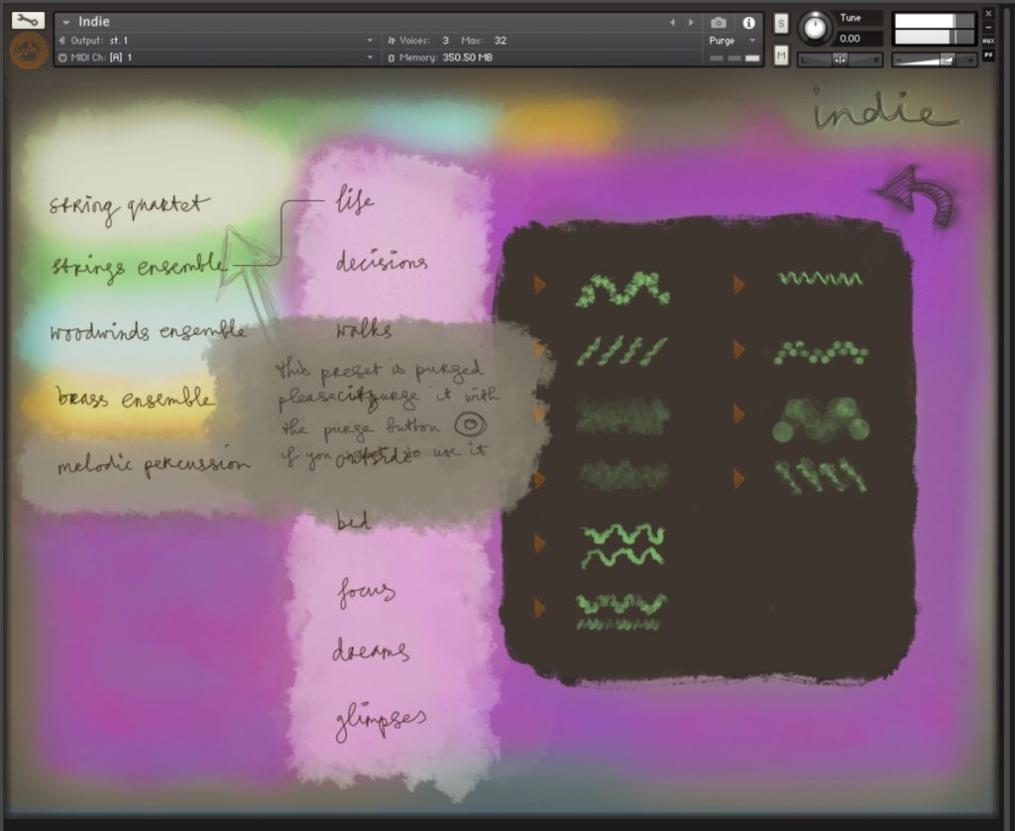Click the camera snapshot icon

[x=719, y=22]
